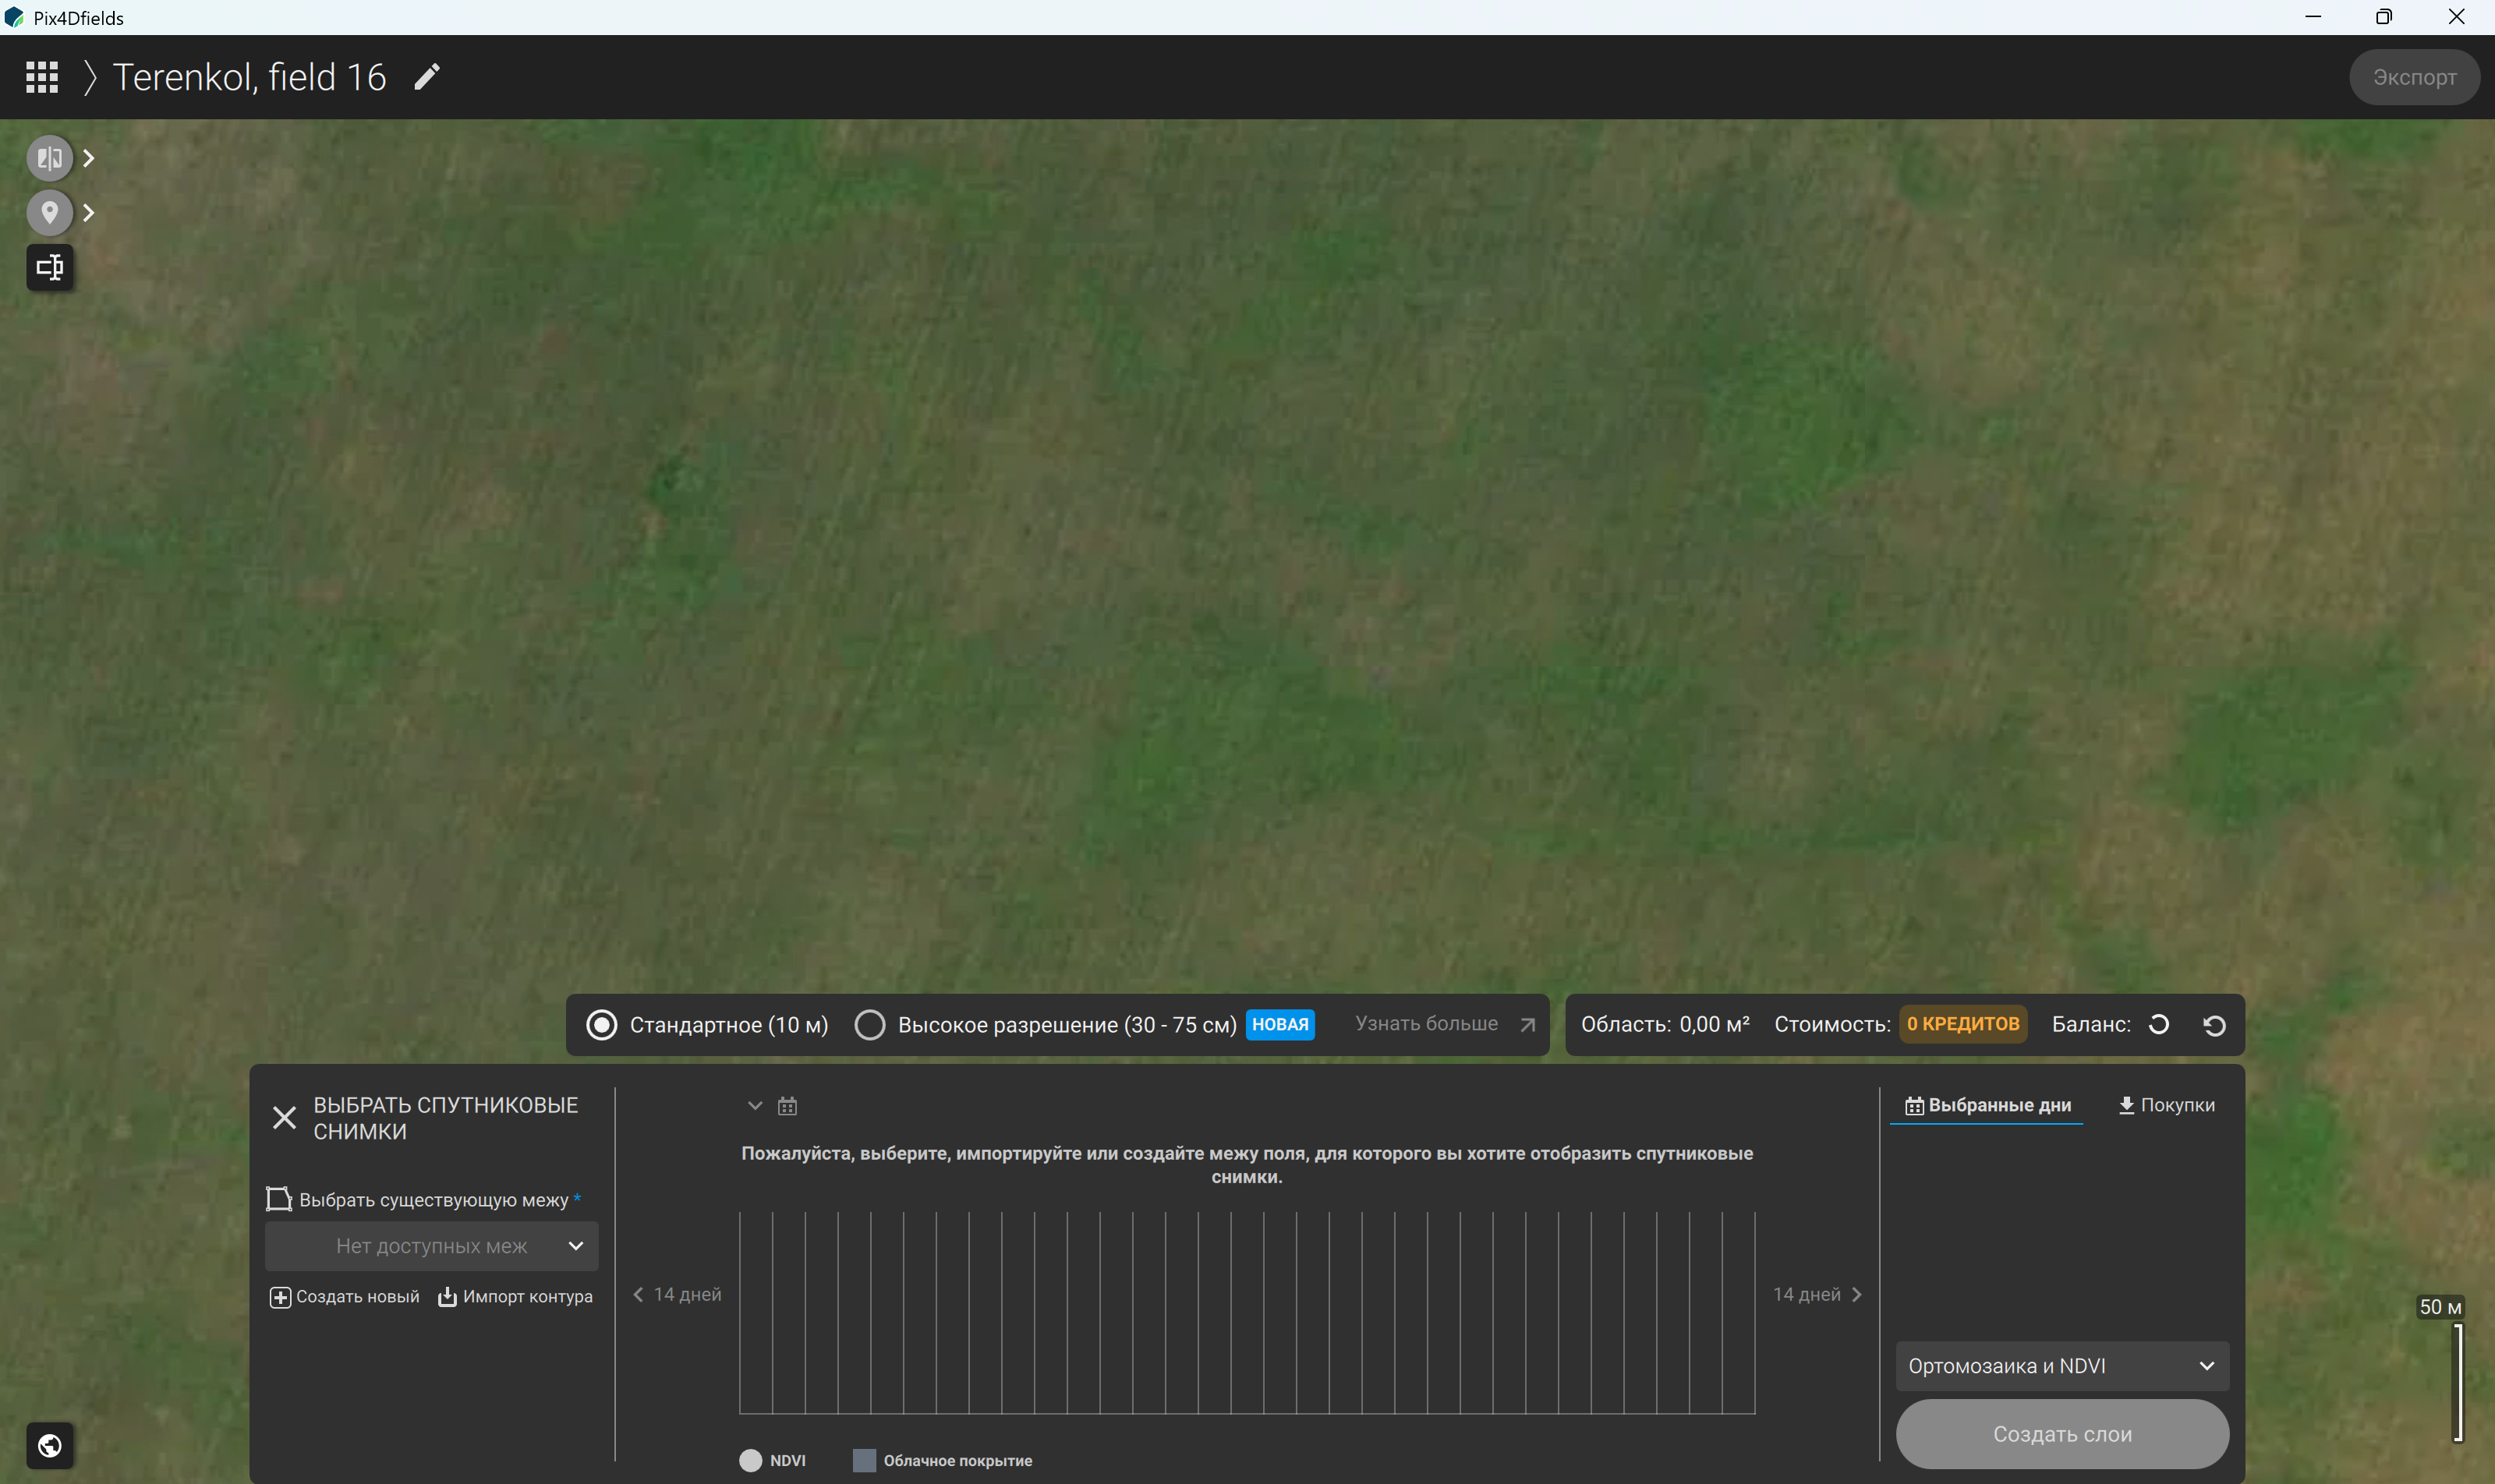Screen dimensions: 2495x1484
Task: Click the 'Облачное покрытие' legend swatch
Action: pyautogui.click(x=865, y=1461)
